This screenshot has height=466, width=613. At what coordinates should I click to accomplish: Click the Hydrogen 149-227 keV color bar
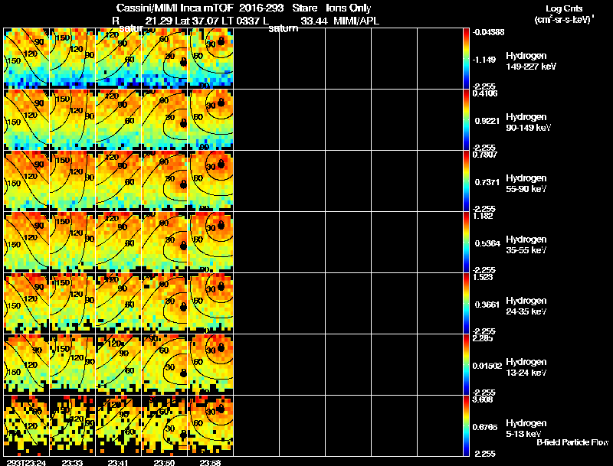[x=466, y=58]
